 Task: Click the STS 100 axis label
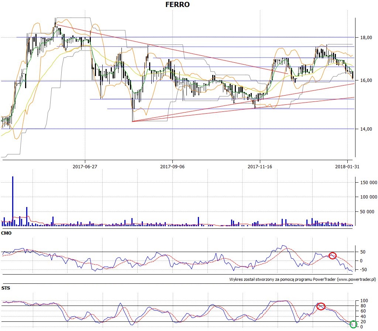(x=364, y=301)
